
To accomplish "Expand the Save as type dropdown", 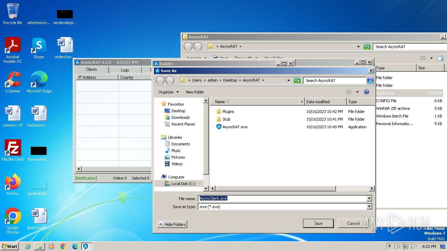I will coord(369,207).
